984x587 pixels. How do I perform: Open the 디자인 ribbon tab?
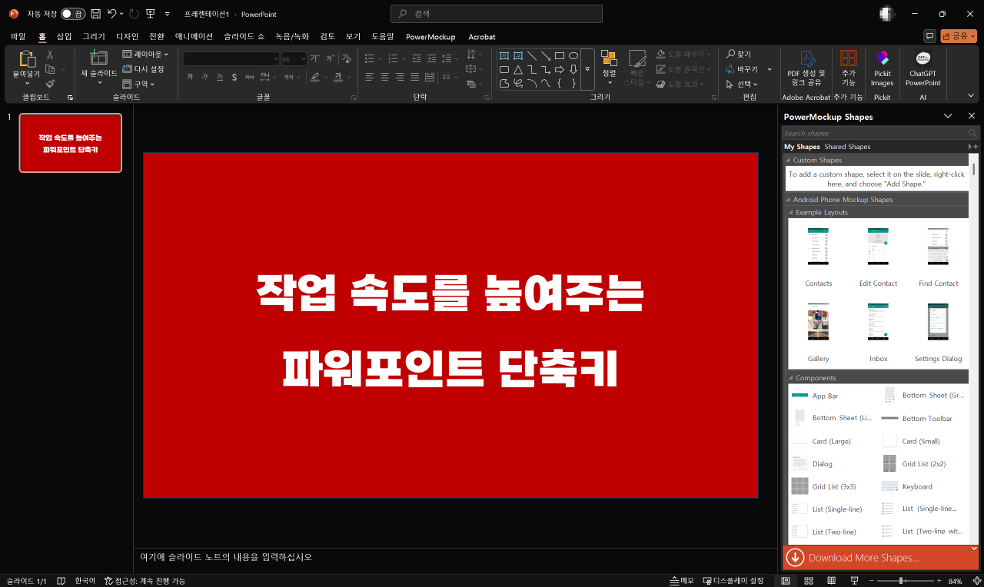click(x=127, y=36)
